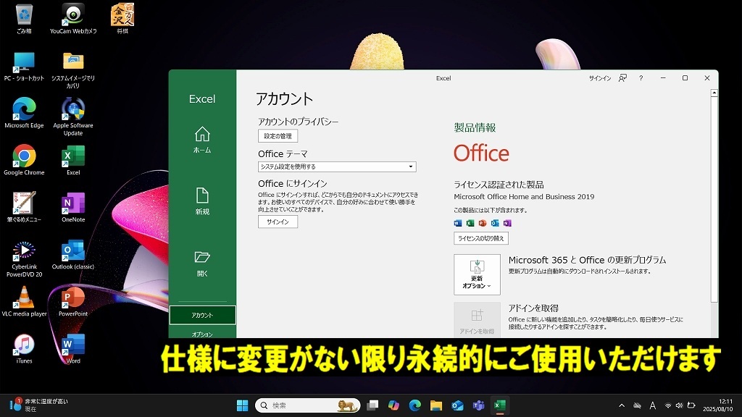Open the Kanazawa shogi desktop icon
This screenshot has height=417, width=742.
coord(122,19)
